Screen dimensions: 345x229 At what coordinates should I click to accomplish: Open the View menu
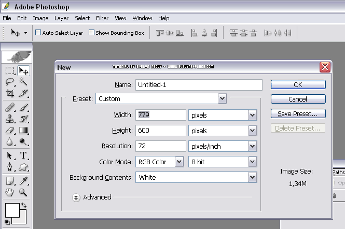[x=120, y=18]
